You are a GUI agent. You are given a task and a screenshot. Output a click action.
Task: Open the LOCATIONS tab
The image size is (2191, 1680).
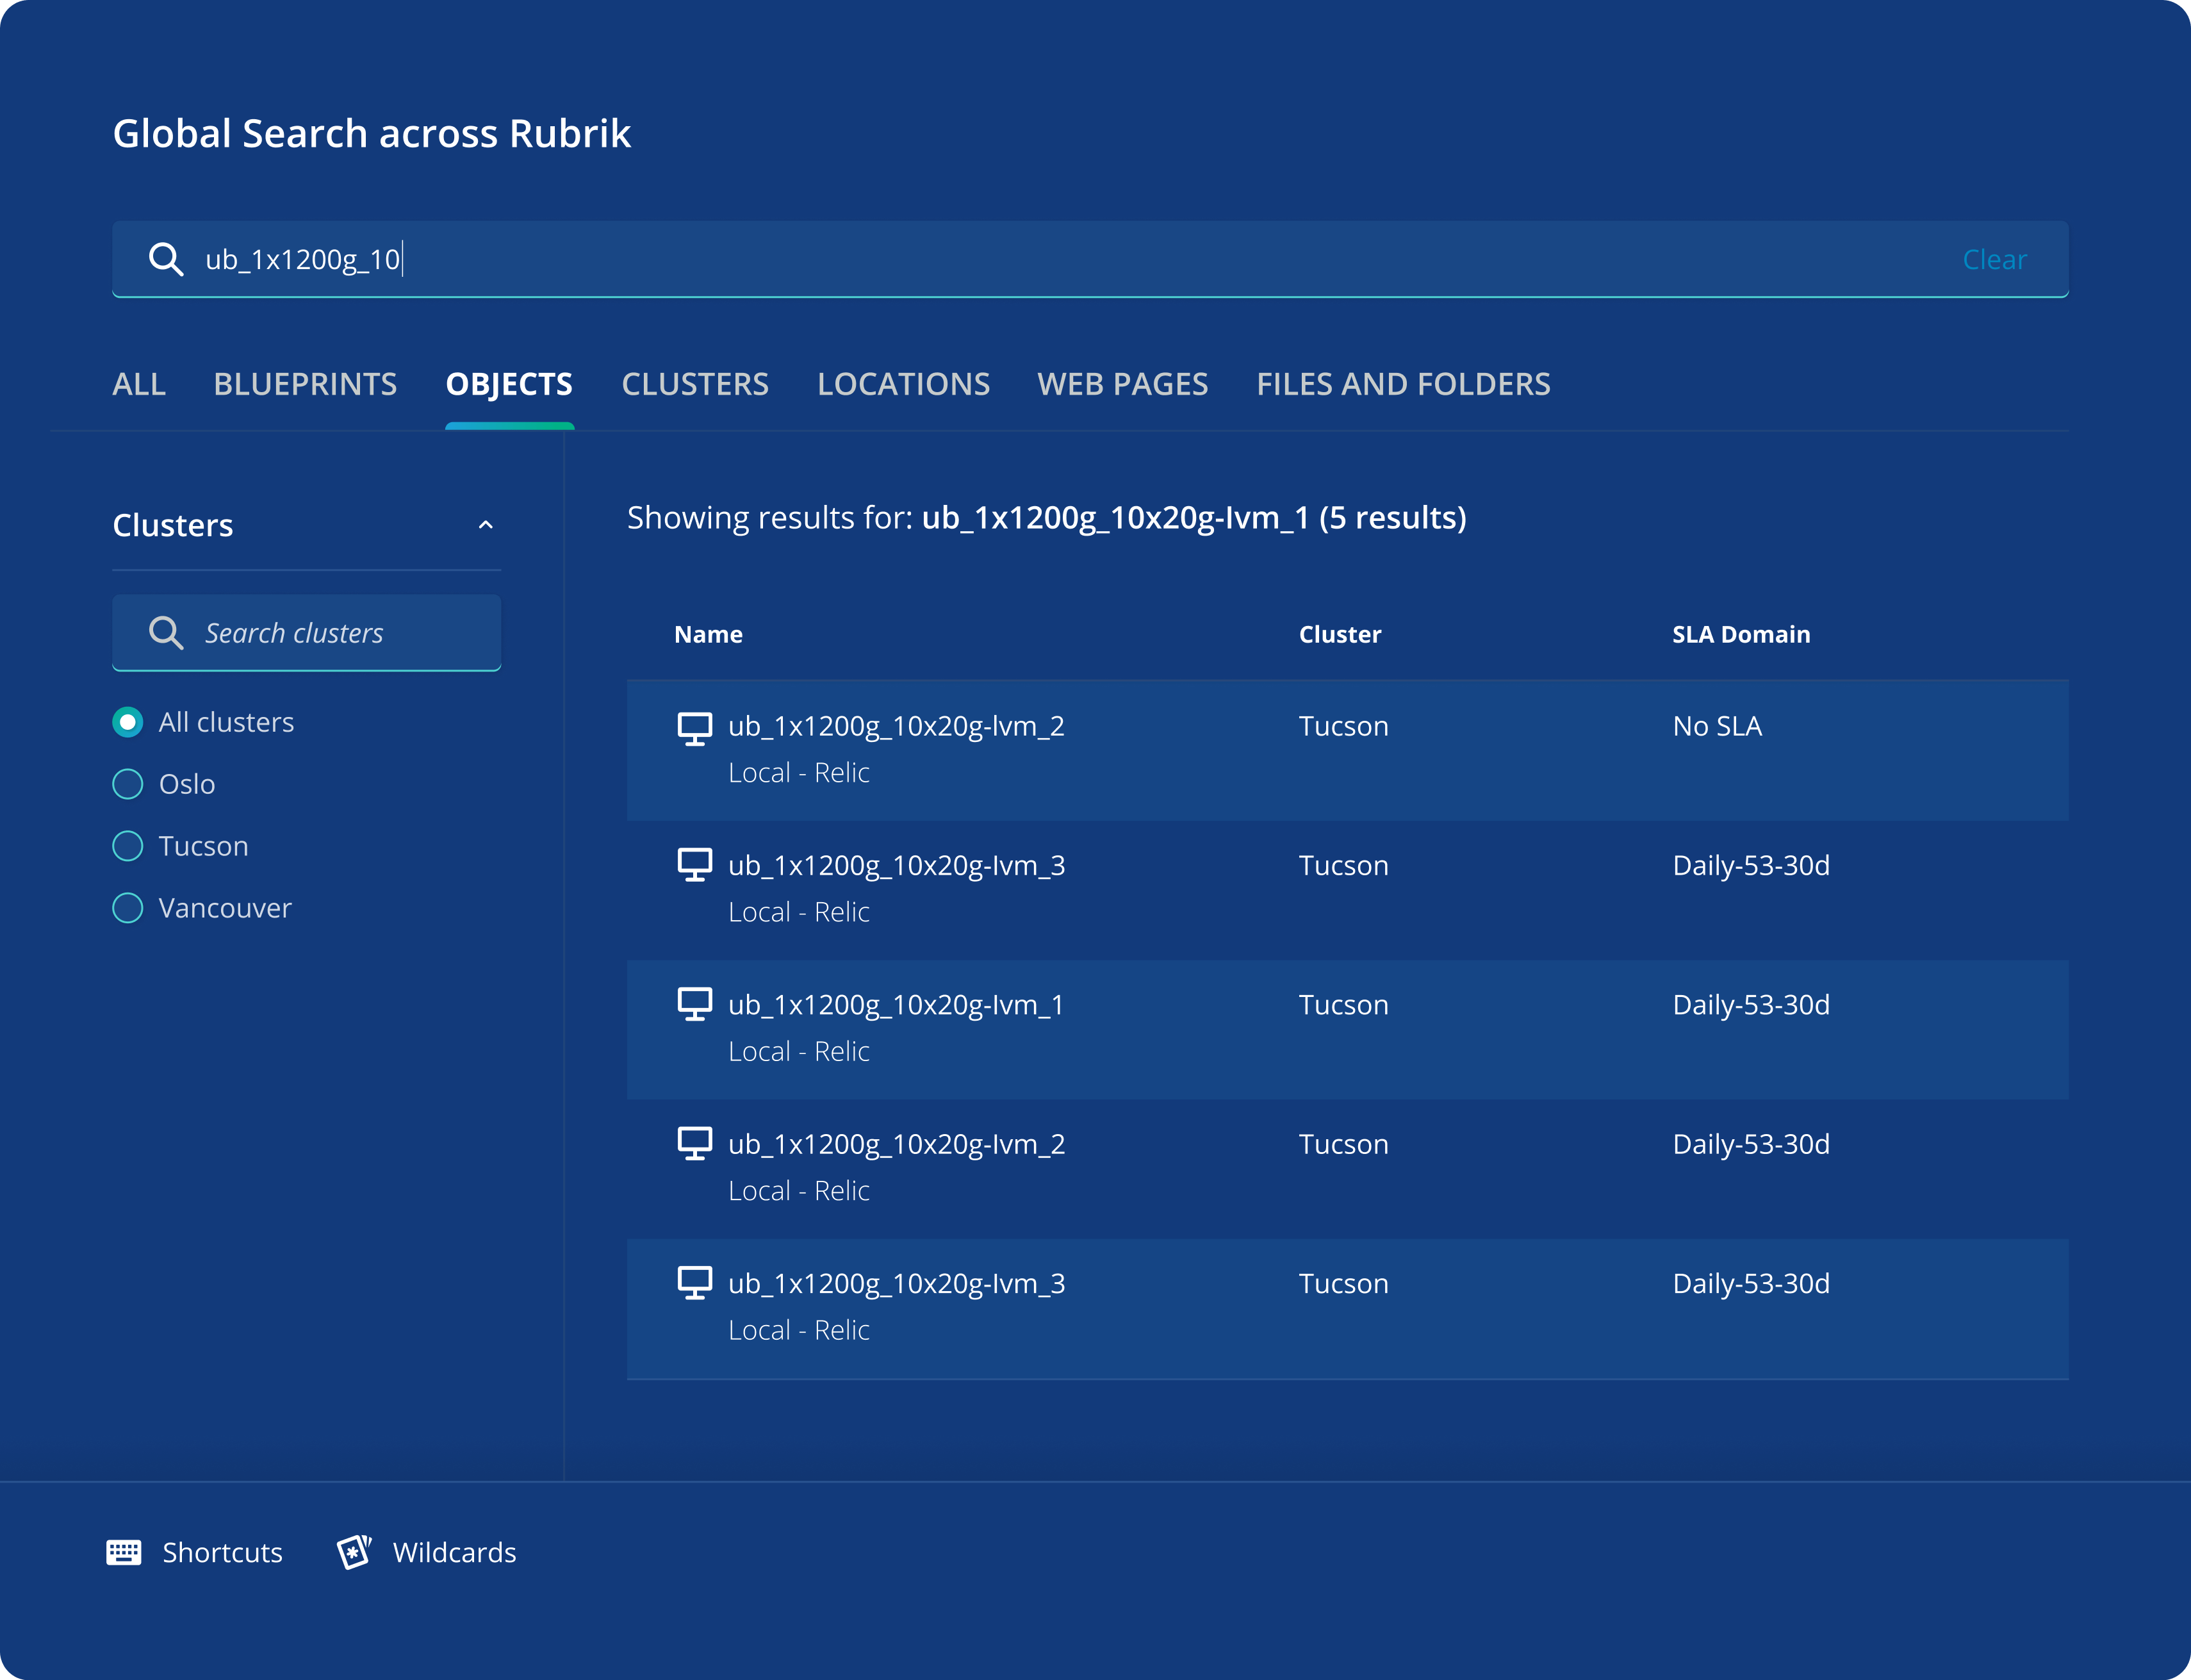(904, 384)
